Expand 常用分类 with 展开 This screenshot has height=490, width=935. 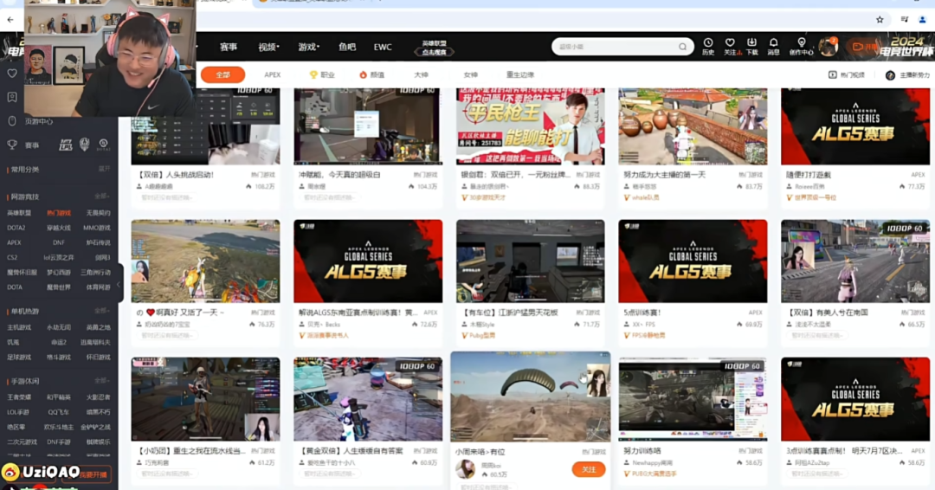[105, 170]
